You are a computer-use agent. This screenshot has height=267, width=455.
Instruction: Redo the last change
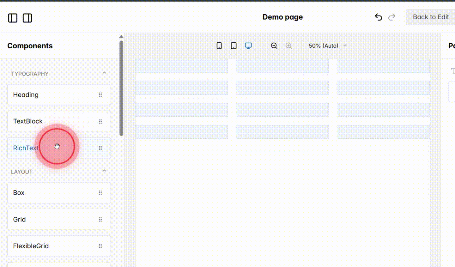point(392,17)
